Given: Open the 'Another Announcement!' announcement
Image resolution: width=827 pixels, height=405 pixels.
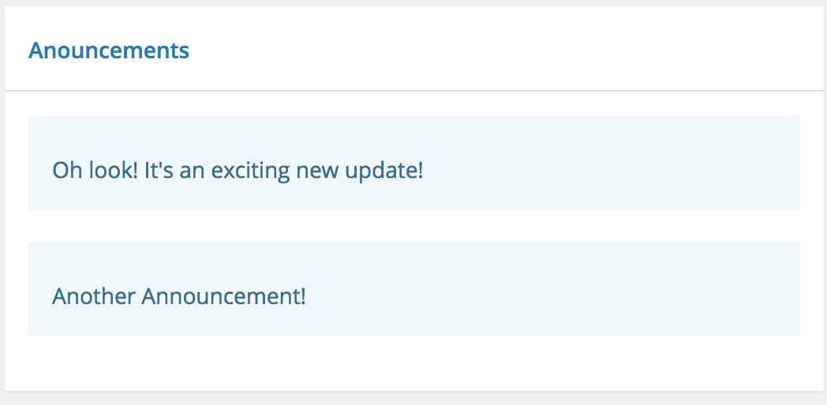Looking at the screenshot, I should tap(414, 288).
